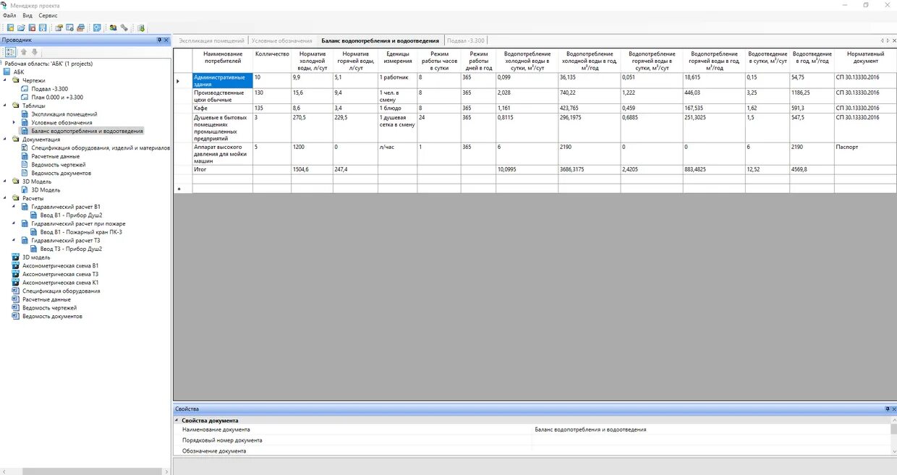Click the toolbar icon between the folder and stacked books icons

[70, 28]
